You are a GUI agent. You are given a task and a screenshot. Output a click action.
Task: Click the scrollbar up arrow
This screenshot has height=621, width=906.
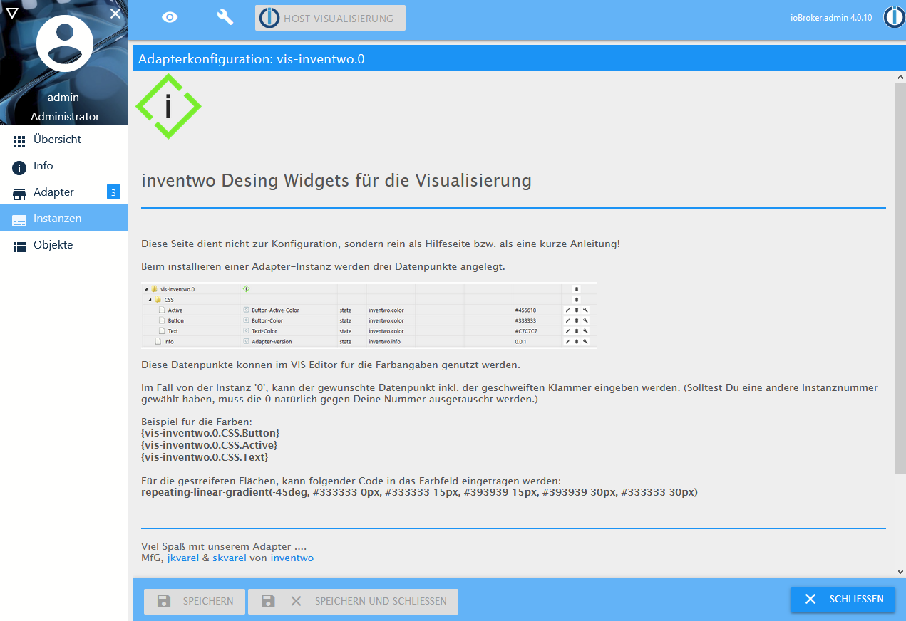(900, 77)
